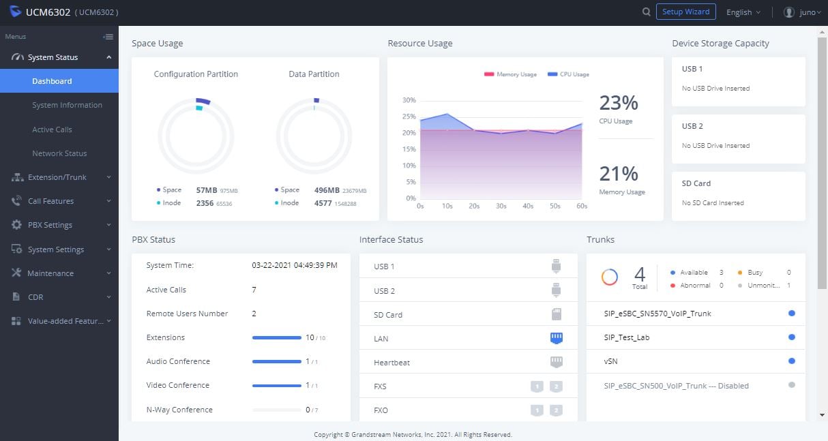Expand the Extension/Trunk menu
This screenshot has width=828, height=441.
59,177
